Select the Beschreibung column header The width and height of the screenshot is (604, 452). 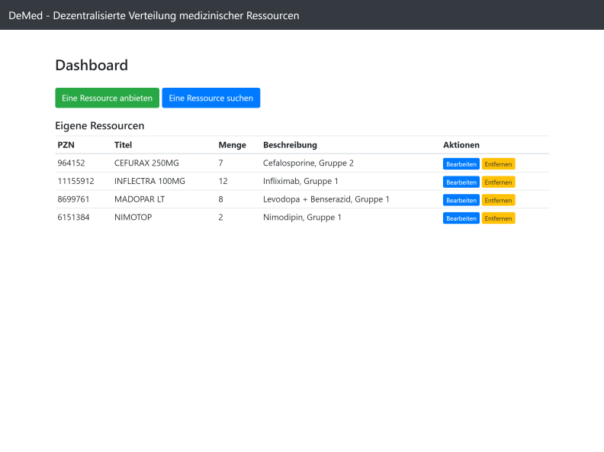click(x=290, y=145)
